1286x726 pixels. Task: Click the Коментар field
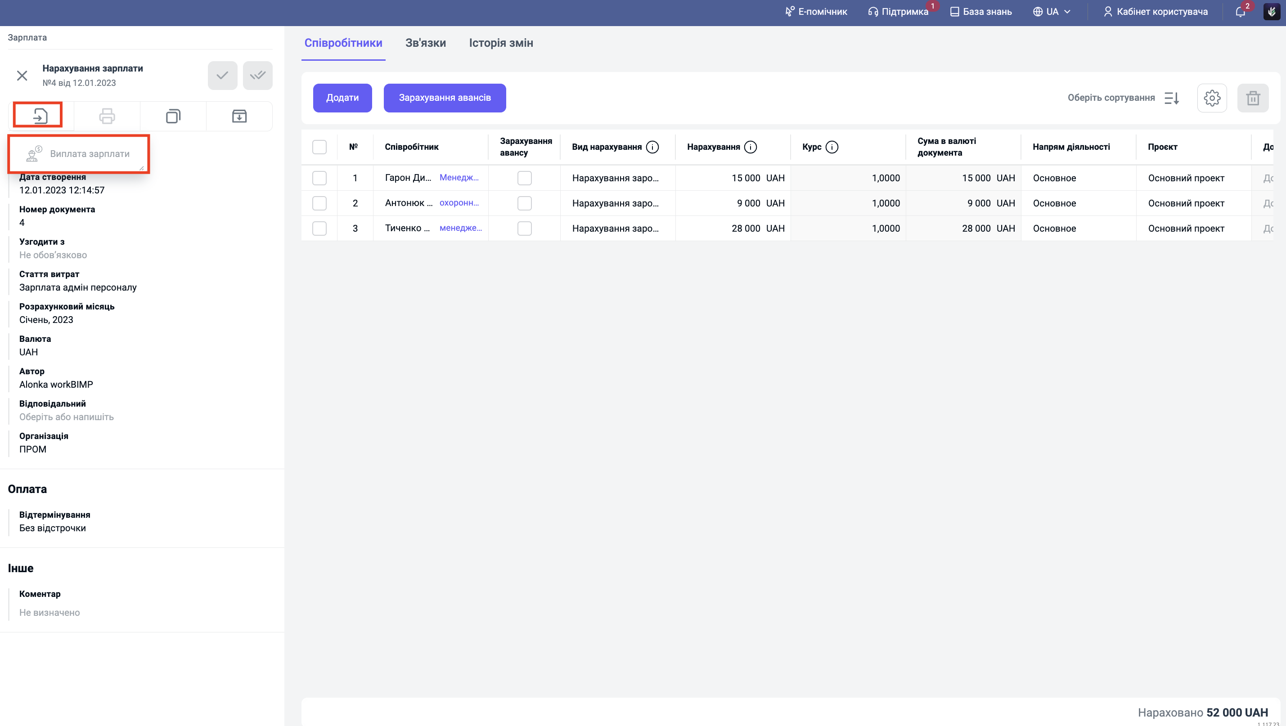click(x=49, y=612)
